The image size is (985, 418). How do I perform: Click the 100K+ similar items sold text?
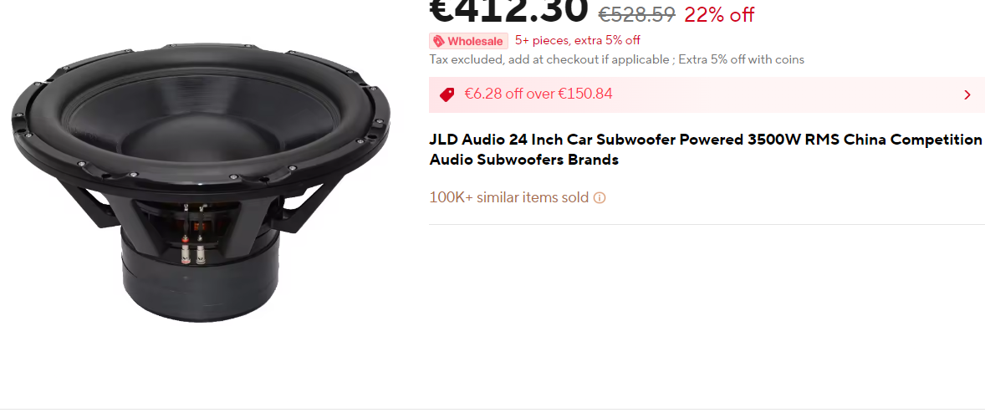click(x=509, y=197)
